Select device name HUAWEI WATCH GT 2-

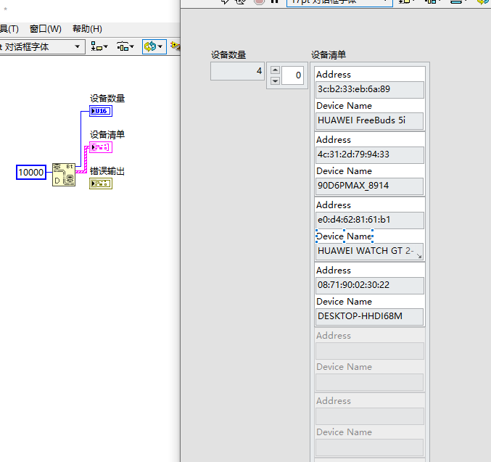pos(369,251)
